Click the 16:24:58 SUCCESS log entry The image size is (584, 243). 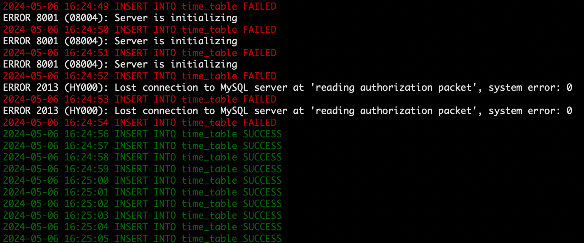(x=142, y=157)
